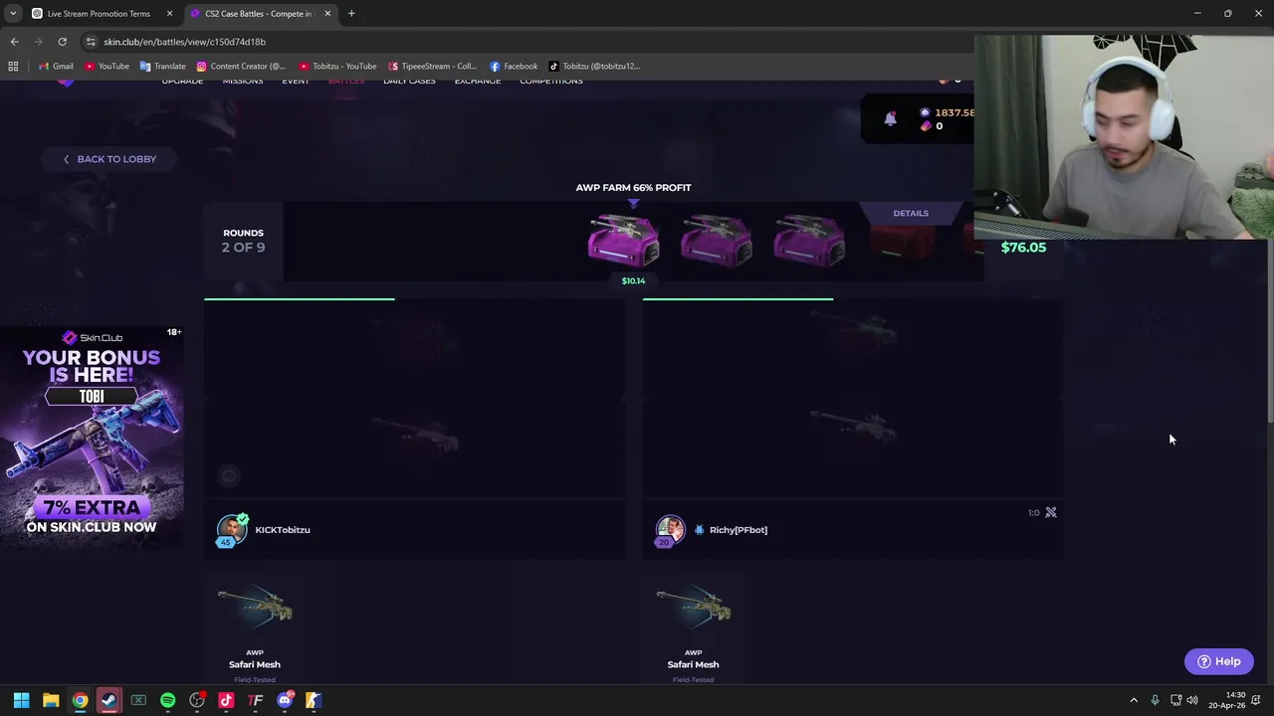Viewport: 1274px width, 716px height.
Task: Click the crossed swords battle icon
Action: [x=1050, y=512]
